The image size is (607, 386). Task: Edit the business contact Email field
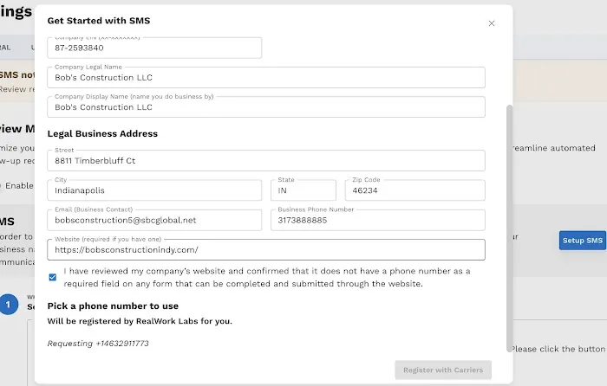click(x=153, y=220)
